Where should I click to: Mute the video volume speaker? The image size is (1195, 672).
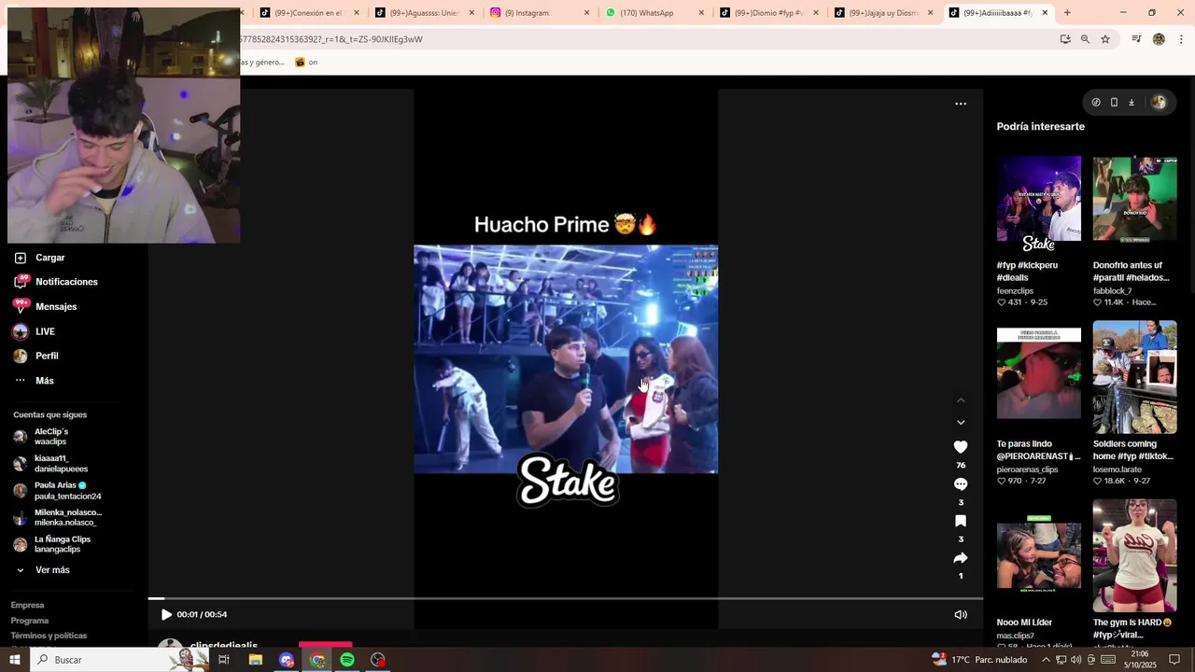coord(961,614)
